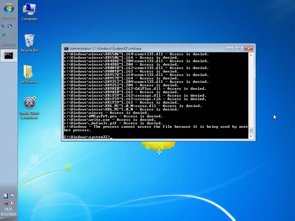The width and height of the screenshot is (295, 221).
Task: Open the disconnected network tray icon
Action: click(x=6, y=203)
